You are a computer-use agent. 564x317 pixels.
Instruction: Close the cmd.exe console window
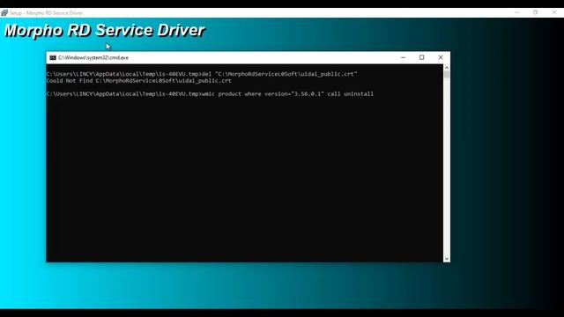441,57
